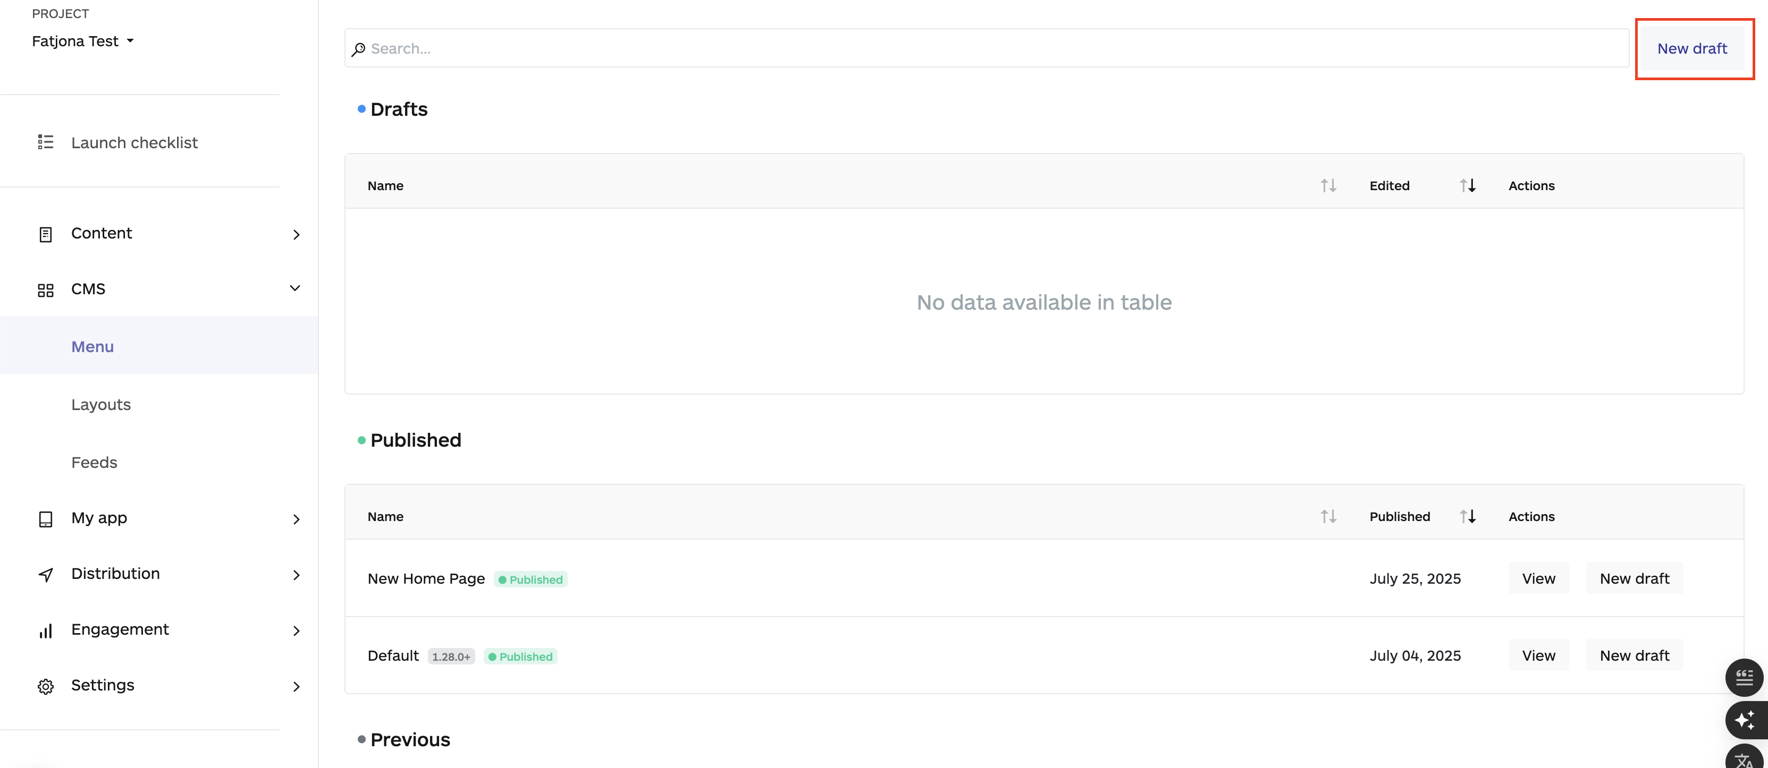Toggle sort on the Published date column
This screenshot has width=1768, height=768.
(x=1468, y=516)
